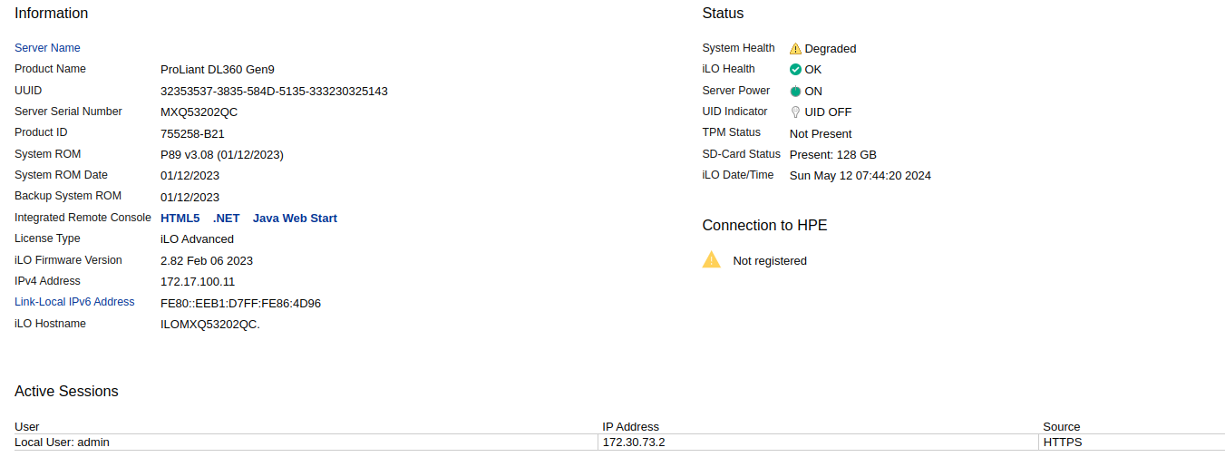The image size is (1225, 457).
Task: Click the Server Power ON icon
Action: tap(795, 92)
